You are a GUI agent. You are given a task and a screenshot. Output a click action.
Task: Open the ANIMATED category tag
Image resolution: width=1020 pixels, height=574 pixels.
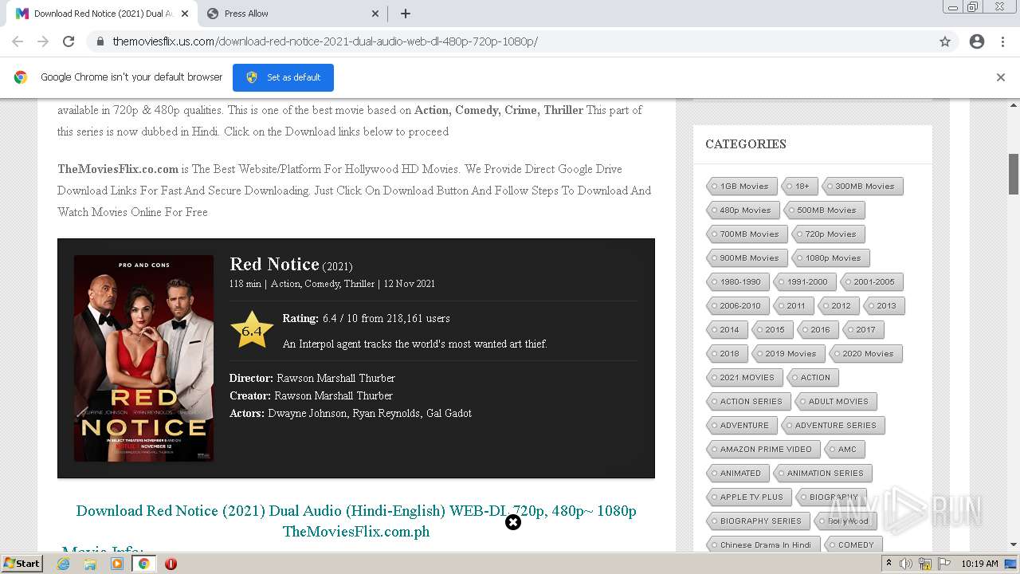(739, 474)
